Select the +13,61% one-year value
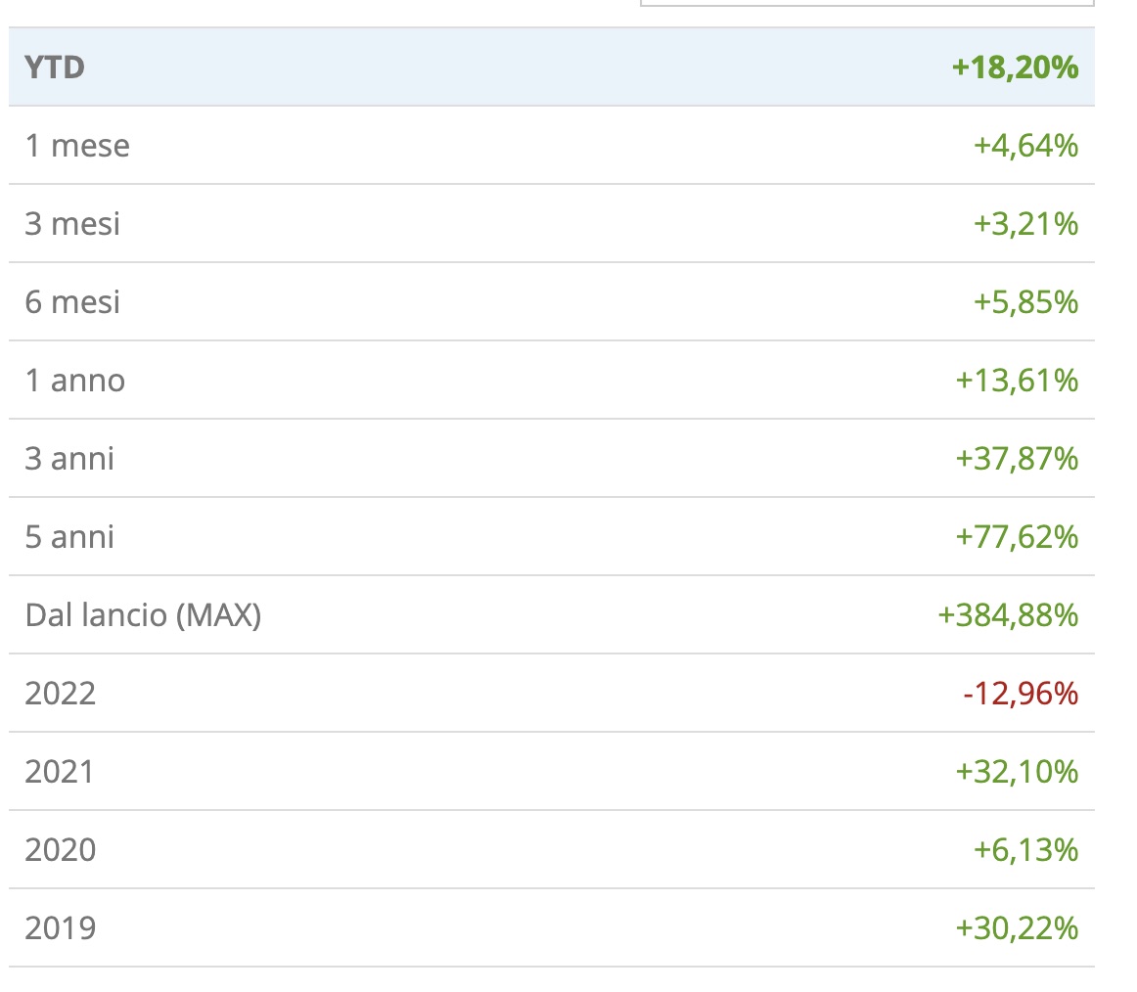Image resolution: width=1137 pixels, height=992 pixels. coord(1017,381)
